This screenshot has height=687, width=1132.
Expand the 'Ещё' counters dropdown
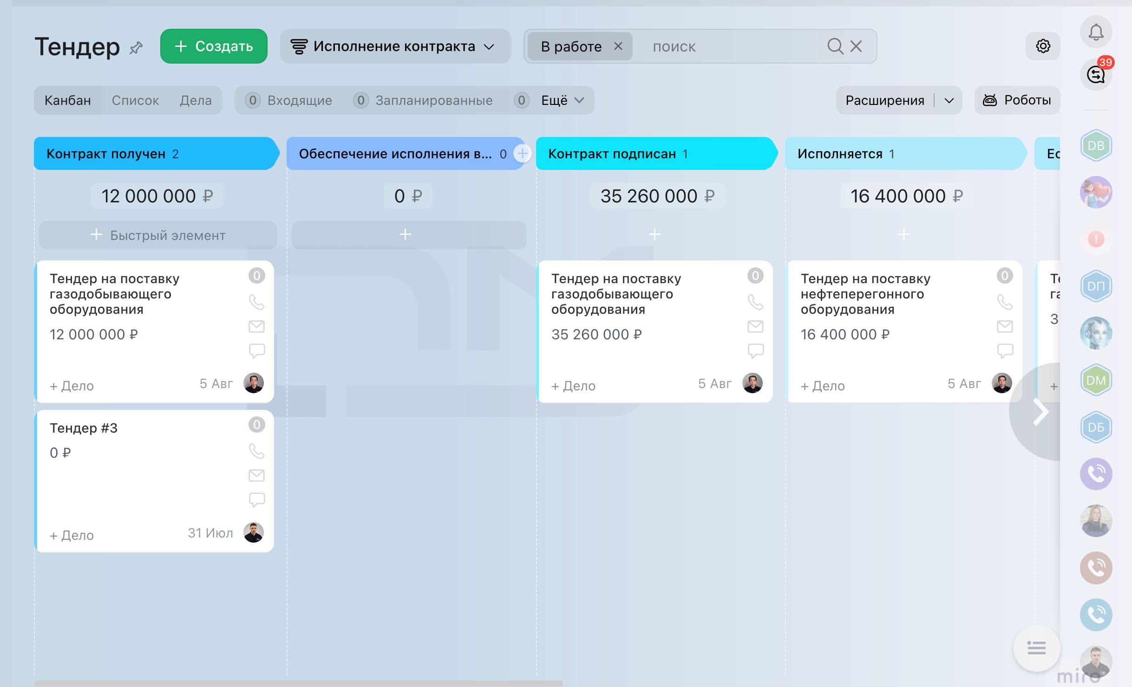click(x=562, y=100)
